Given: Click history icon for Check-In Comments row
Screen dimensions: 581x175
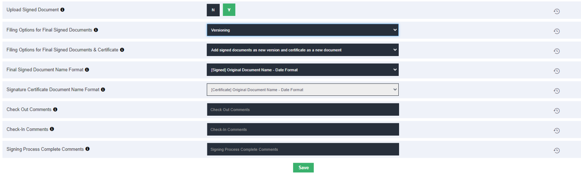Looking at the screenshot, I should tap(556, 131).
